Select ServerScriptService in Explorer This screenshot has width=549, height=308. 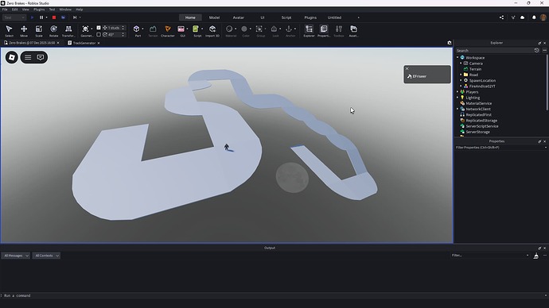pyautogui.click(x=482, y=126)
